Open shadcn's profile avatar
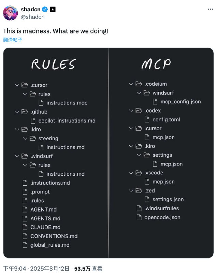Image resolution: width=218 pixels, height=273 pixels. (11, 13)
